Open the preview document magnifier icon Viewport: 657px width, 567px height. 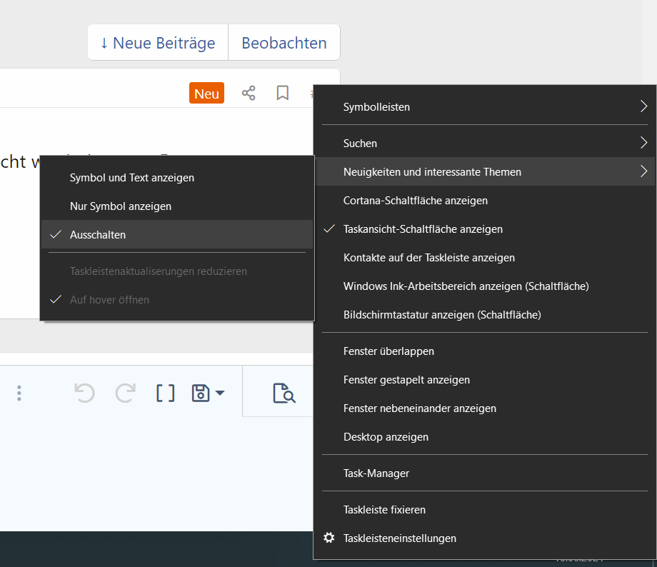pos(284,393)
